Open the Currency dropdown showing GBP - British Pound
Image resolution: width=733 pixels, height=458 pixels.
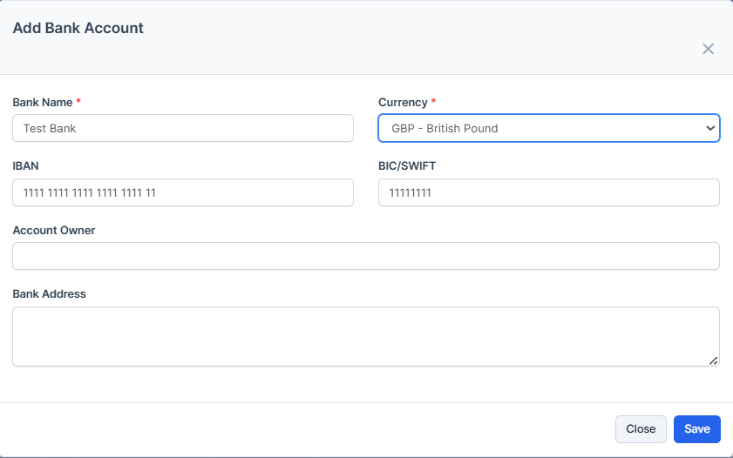click(540, 128)
